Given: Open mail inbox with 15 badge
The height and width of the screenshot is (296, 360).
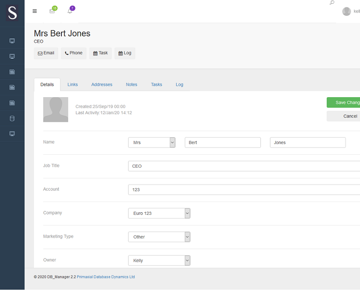Looking at the screenshot, I should [52, 11].
